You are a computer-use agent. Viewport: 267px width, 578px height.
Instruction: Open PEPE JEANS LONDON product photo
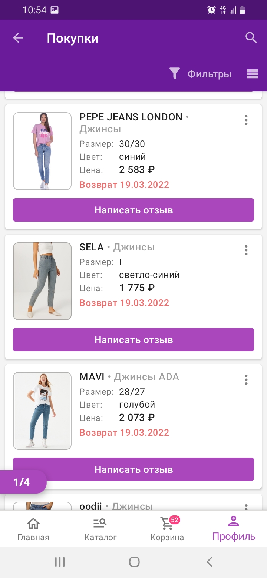[x=42, y=151]
